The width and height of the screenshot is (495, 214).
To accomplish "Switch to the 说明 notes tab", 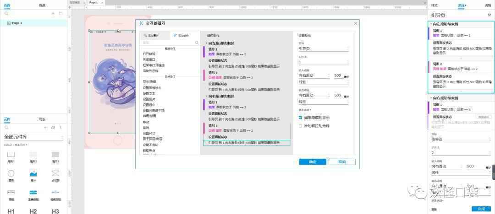I will pos(488,5).
